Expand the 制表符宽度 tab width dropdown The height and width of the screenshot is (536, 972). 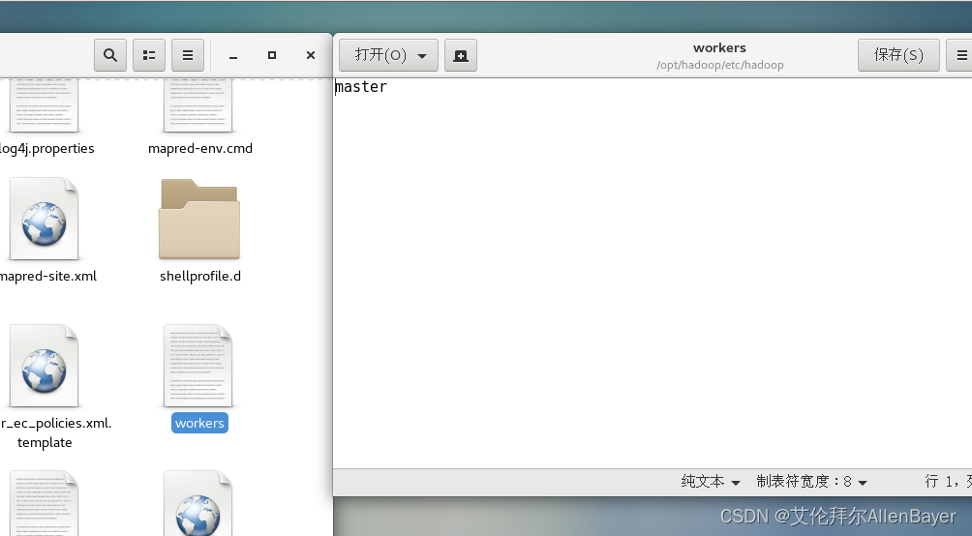[811, 482]
